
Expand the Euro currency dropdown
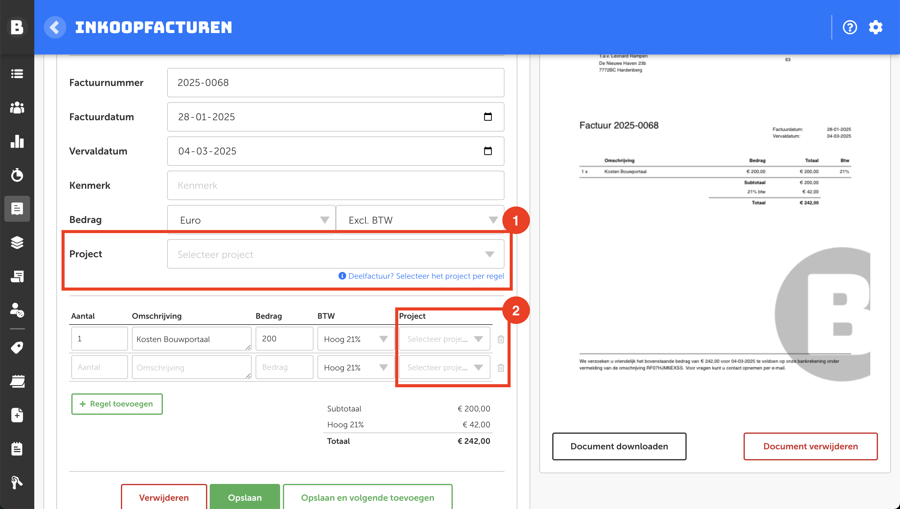click(x=251, y=220)
